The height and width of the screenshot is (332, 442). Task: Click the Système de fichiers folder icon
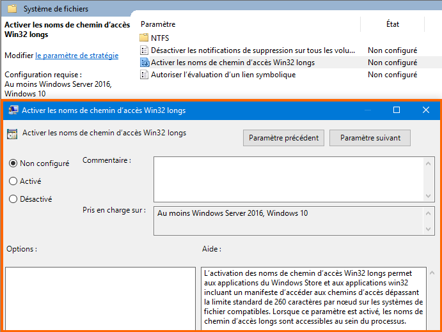12,9
